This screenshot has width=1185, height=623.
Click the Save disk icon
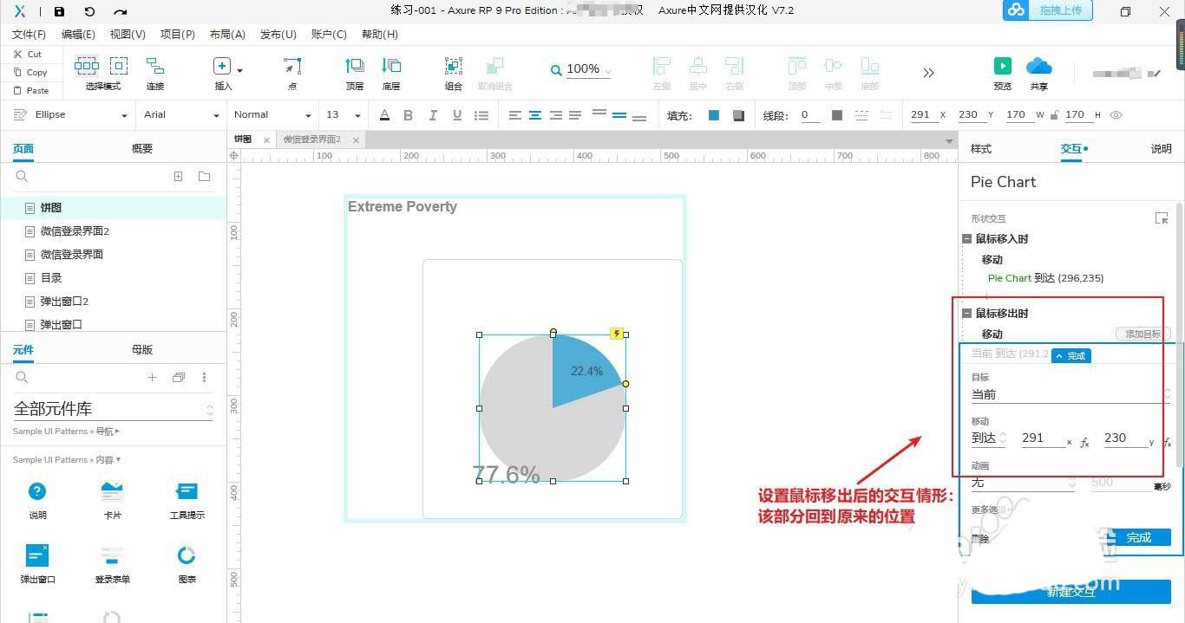pos(59,11)
